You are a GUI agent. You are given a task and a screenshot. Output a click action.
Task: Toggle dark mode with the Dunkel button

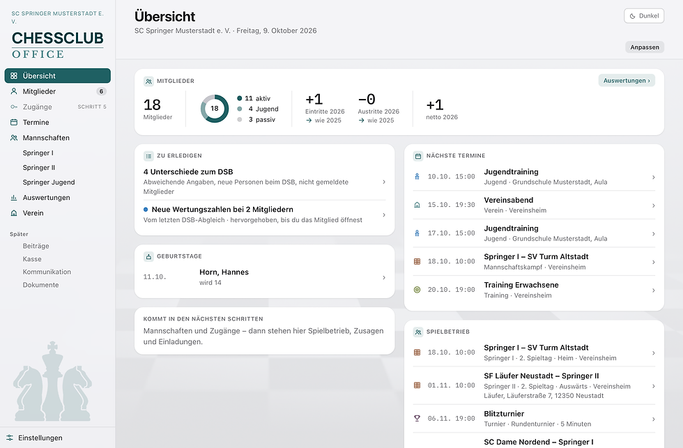(644, 16)
